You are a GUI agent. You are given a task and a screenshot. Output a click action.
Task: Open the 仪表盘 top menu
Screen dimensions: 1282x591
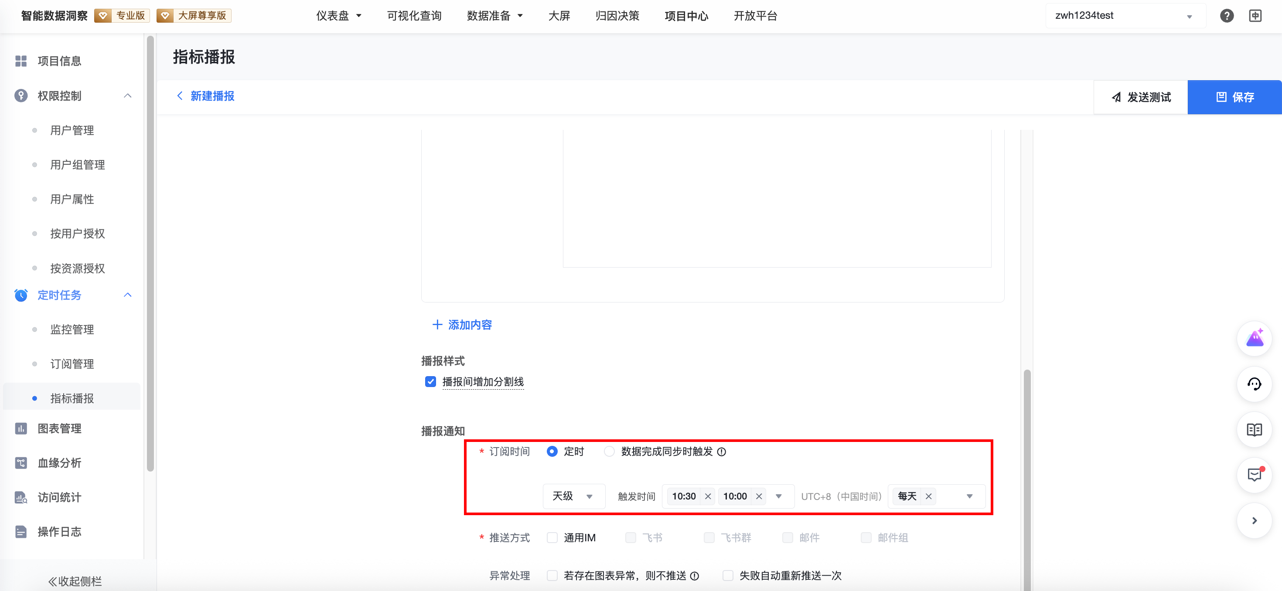(338, 16)
